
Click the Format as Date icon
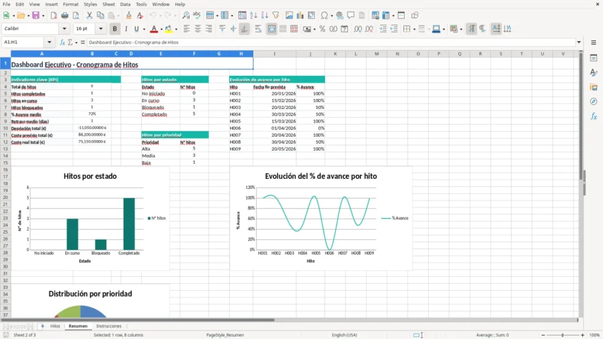344,29
